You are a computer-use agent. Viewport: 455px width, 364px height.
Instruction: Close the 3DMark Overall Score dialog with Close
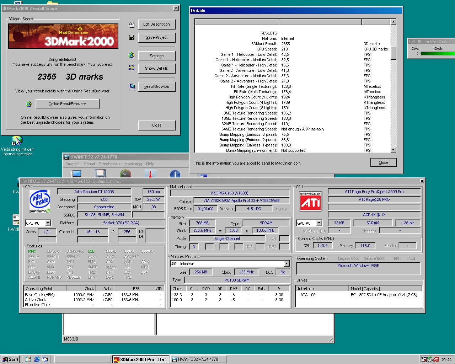point(156,125)
